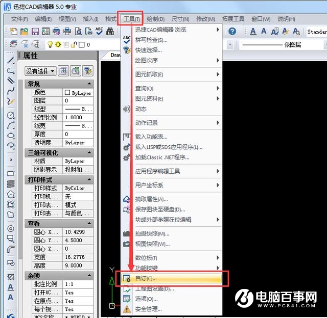Select the Donut tool in left toolbar
This screenshot has height=318, width=327.
click(11, 229)
